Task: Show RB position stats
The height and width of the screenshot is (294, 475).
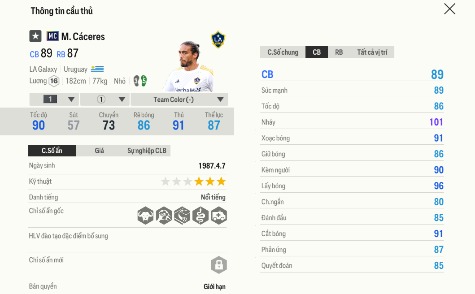Action: pos(339,52)
